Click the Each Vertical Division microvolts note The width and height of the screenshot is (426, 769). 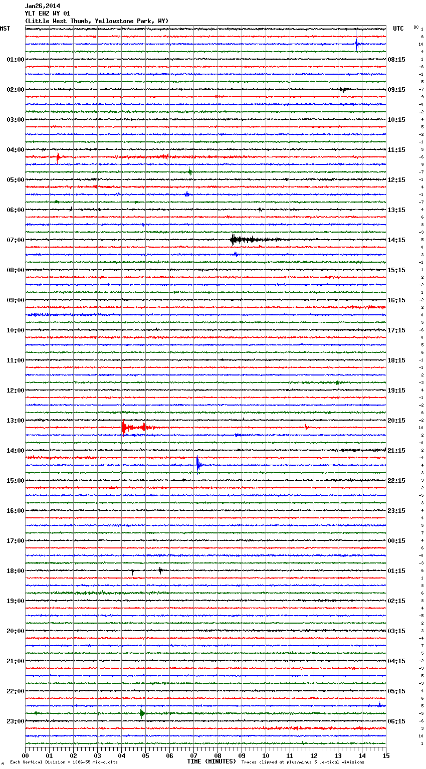64,762
